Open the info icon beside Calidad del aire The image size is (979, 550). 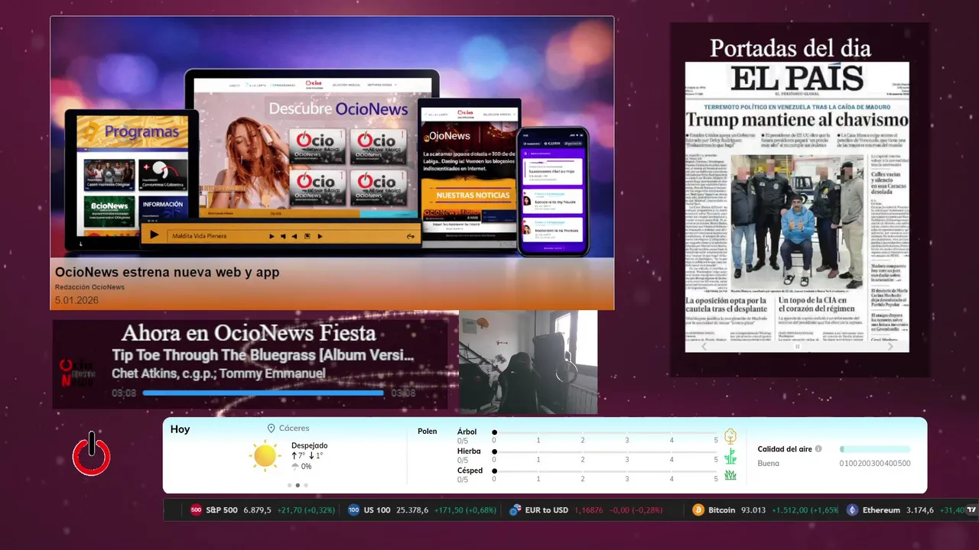click(818, 449)
